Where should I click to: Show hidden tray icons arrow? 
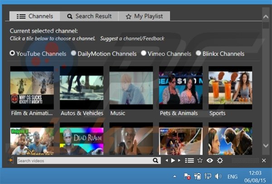175,176
